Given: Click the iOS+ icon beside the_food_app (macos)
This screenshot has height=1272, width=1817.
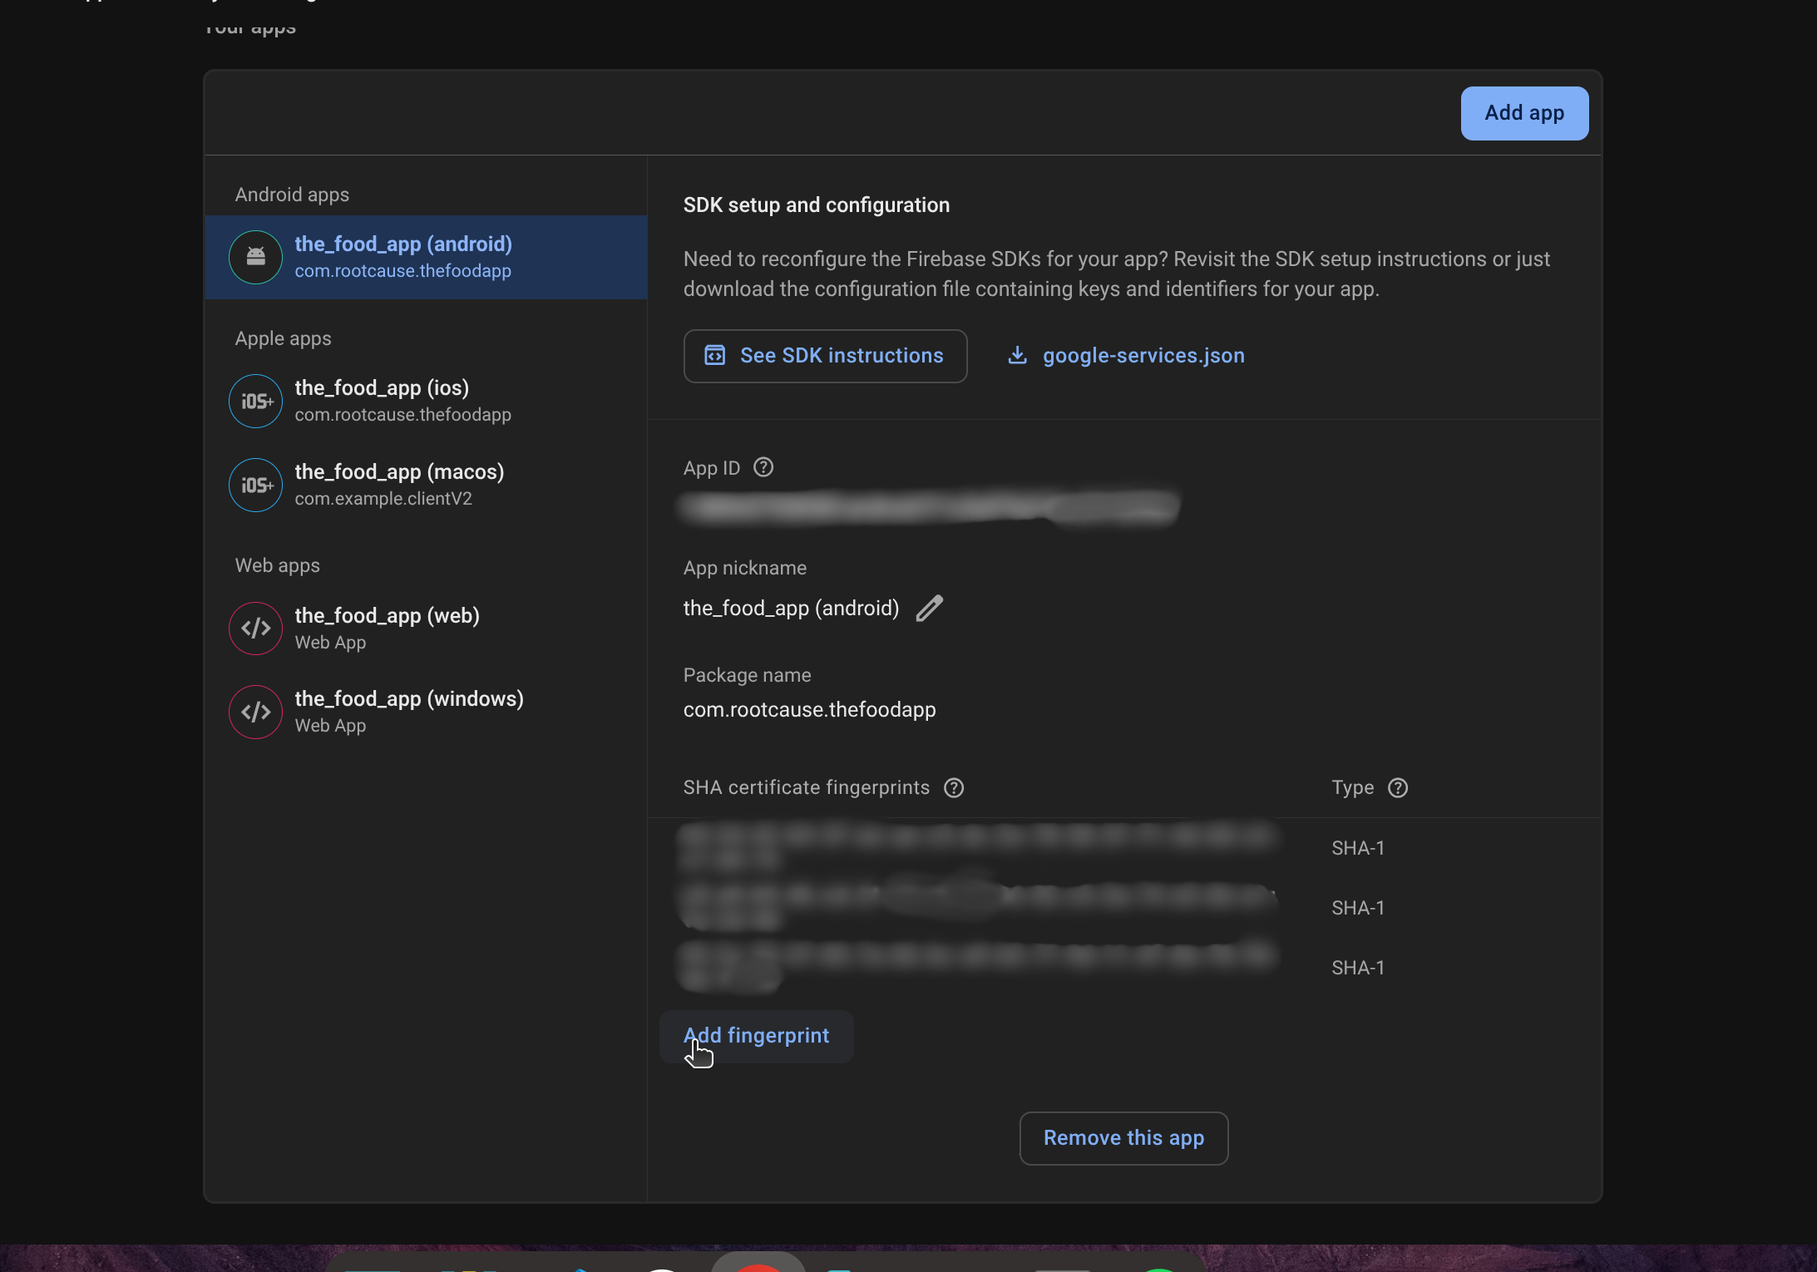Looking at the screenshot, I should pyautogui.click(x=256, y=486).
